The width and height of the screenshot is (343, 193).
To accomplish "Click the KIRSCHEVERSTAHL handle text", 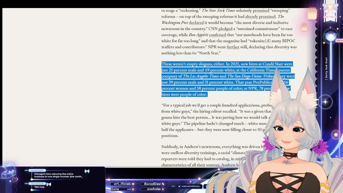I will pos(191,186).
